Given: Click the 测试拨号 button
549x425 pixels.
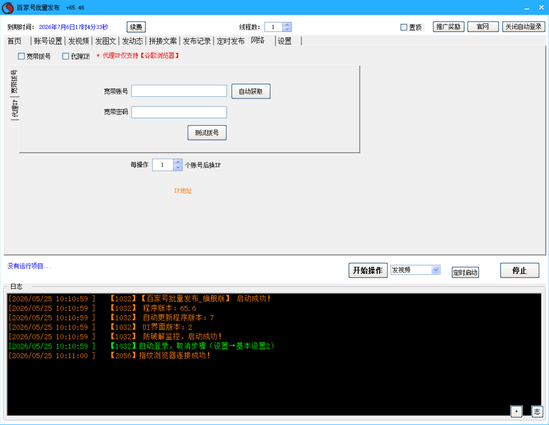Looking at the screenshot, I should [x=207, y=133].
